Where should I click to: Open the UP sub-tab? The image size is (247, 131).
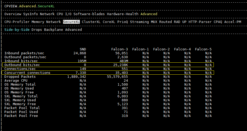[x=184, y=22]
